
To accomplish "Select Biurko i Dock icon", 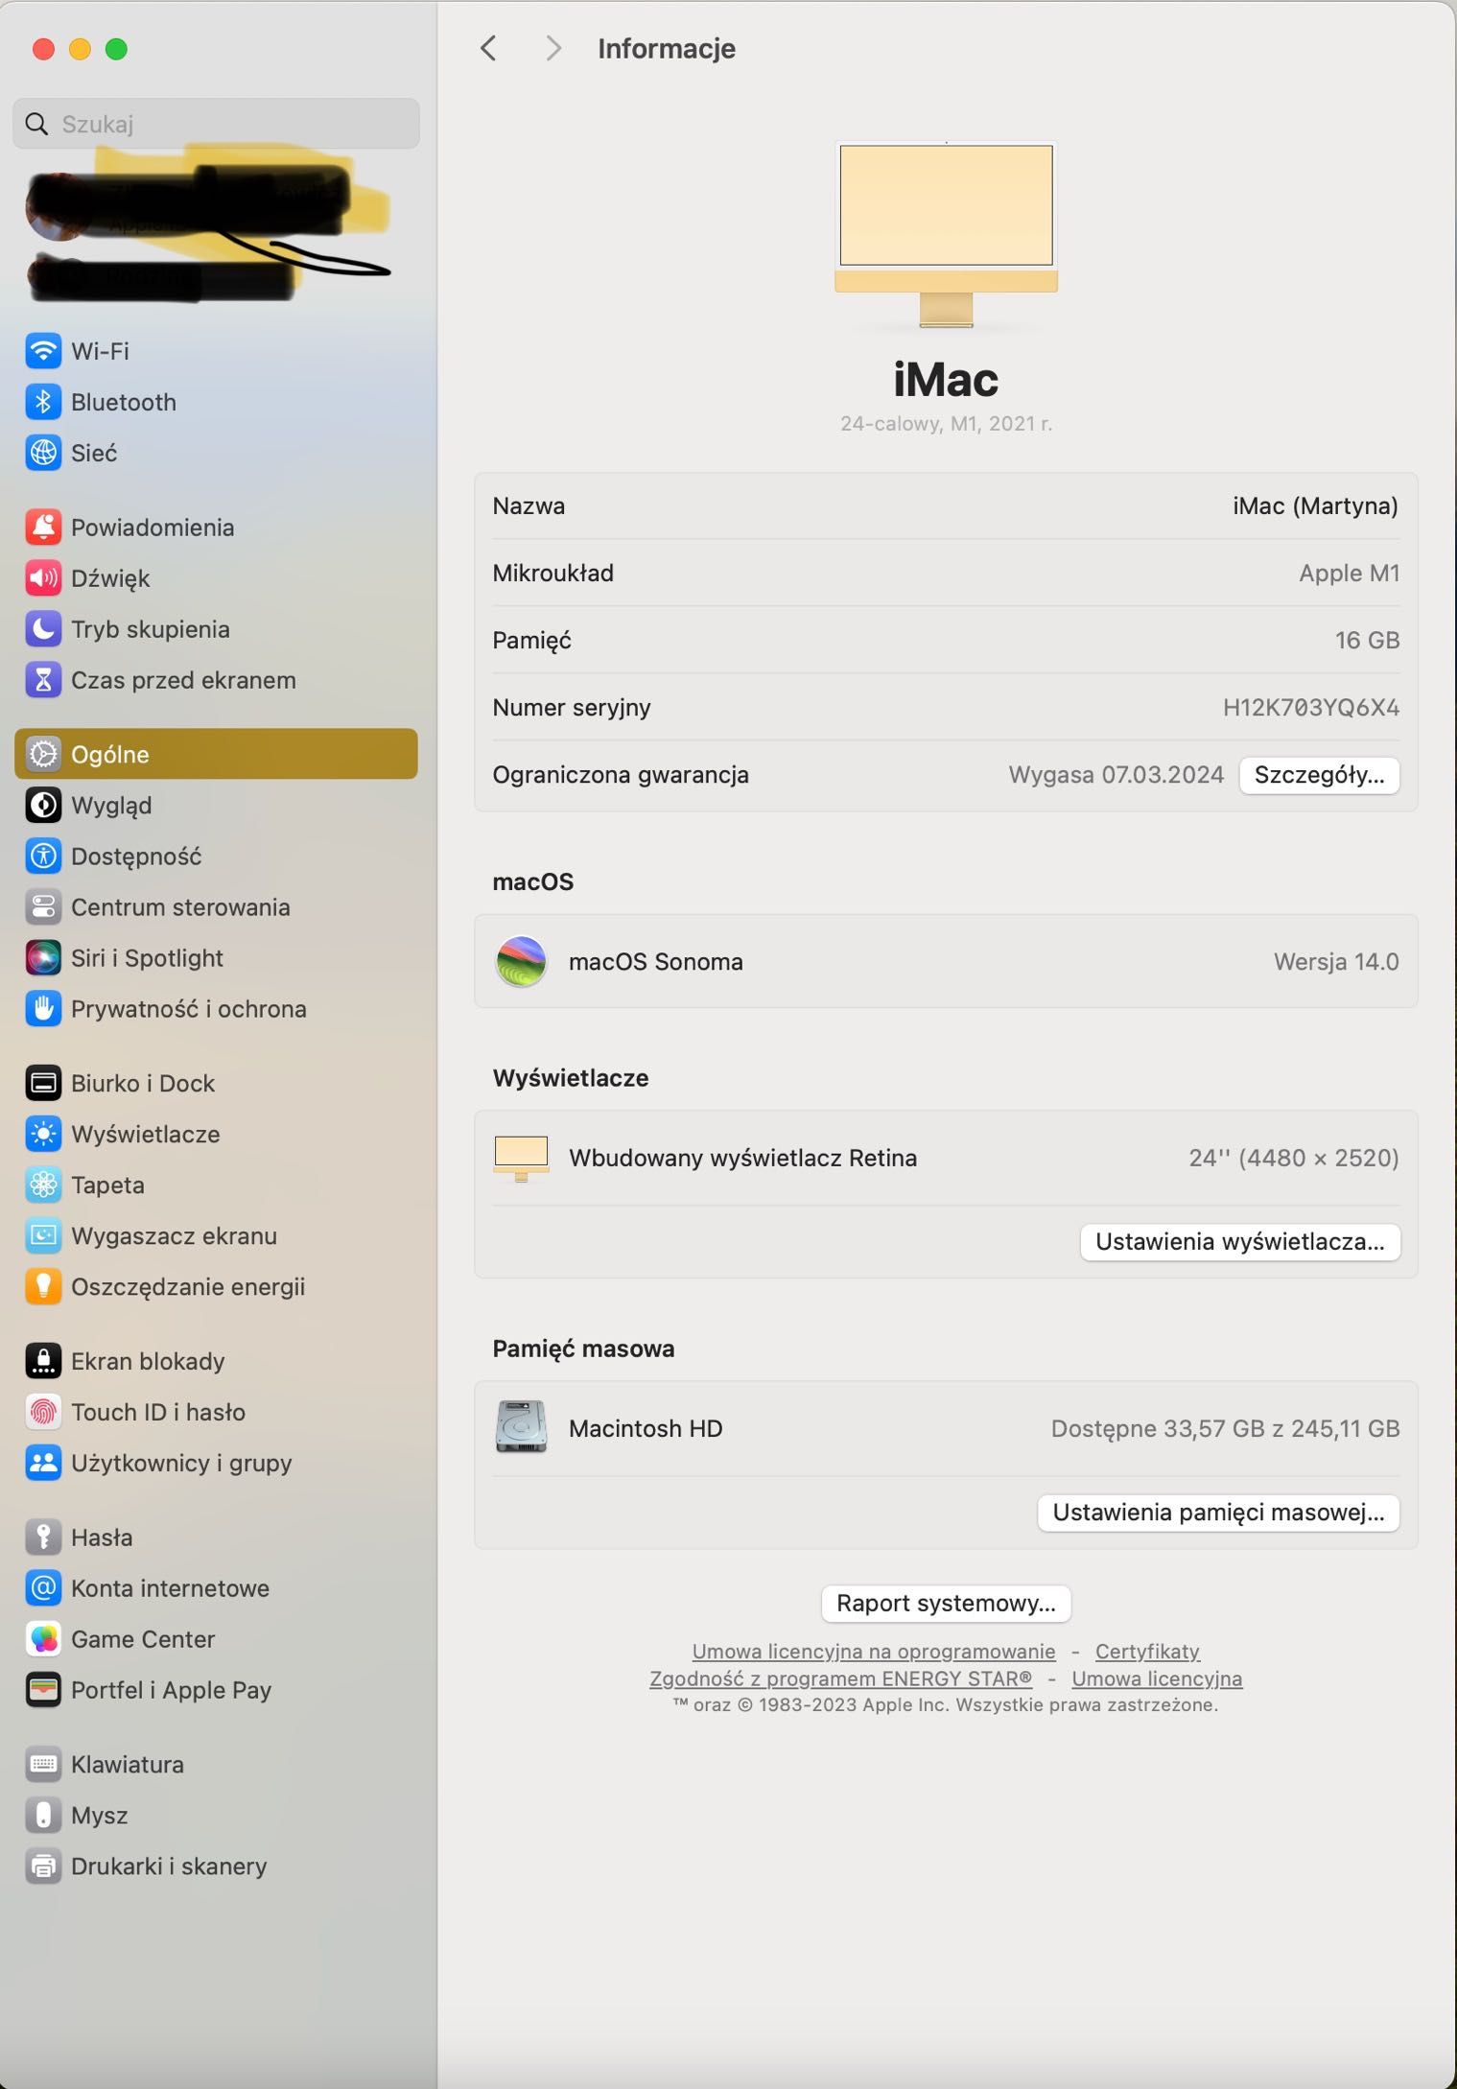I will (43, 1084).
